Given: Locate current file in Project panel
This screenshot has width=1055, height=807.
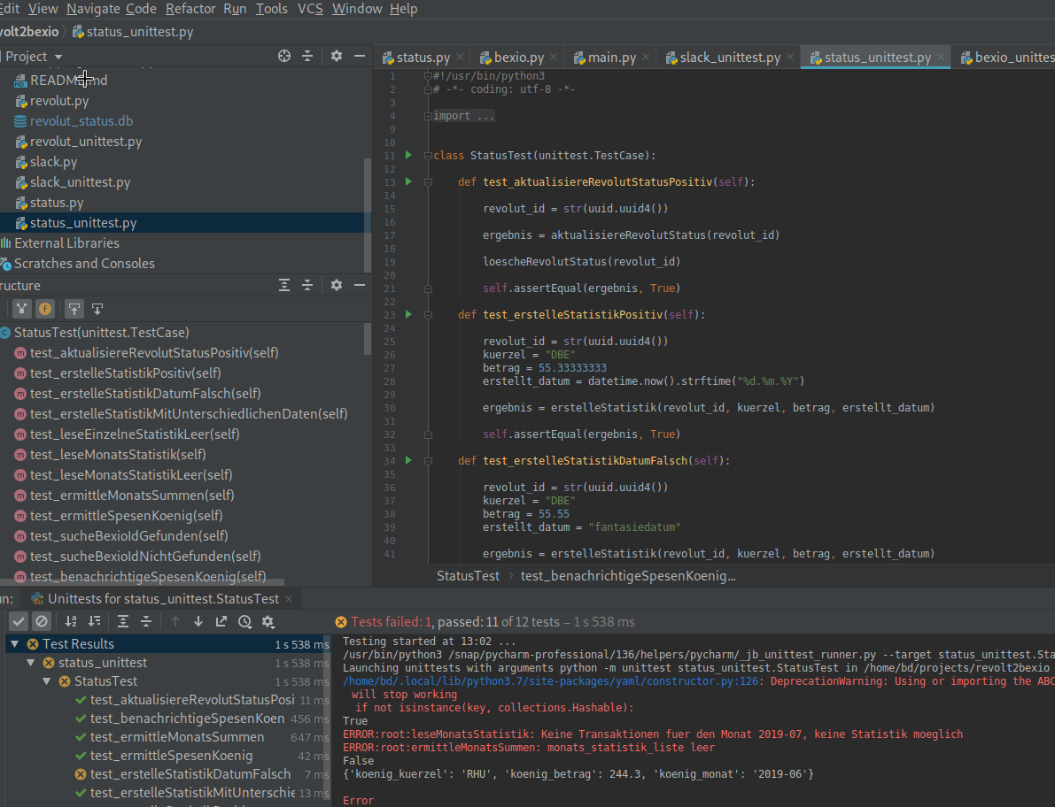Looking at the screenshot, I should tap(284, 57).
